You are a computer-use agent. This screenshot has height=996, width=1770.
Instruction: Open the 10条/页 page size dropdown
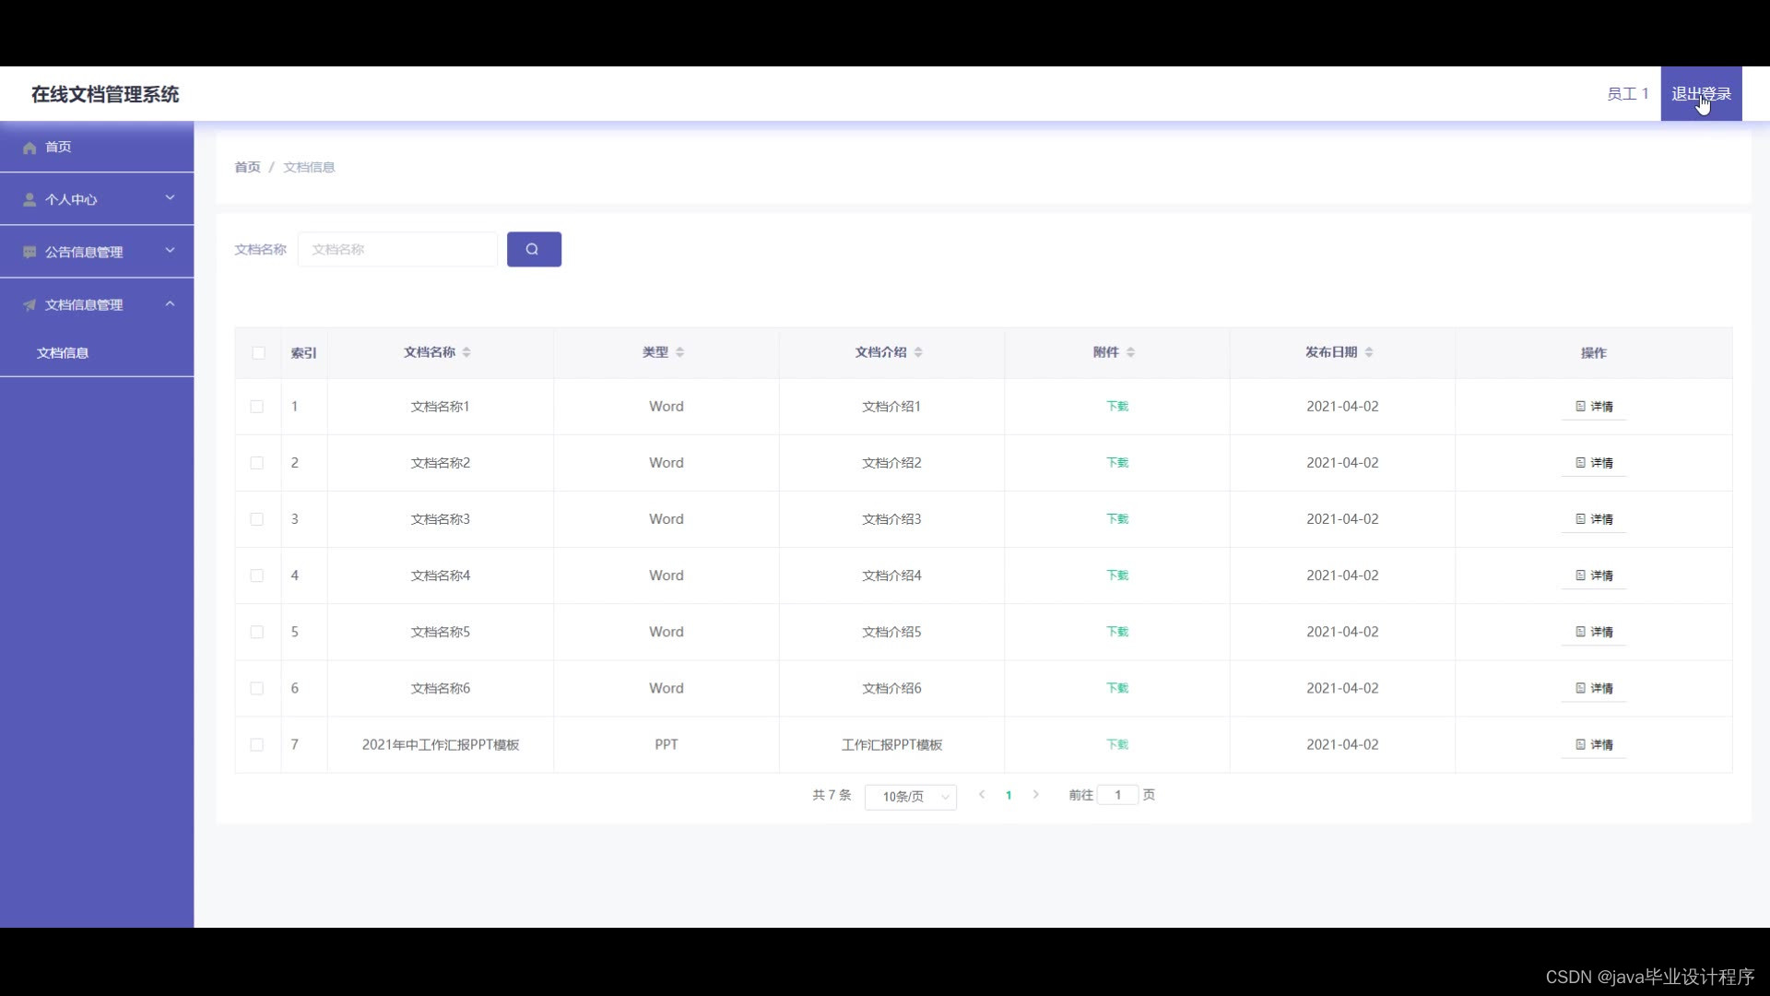tap(910, 797)
